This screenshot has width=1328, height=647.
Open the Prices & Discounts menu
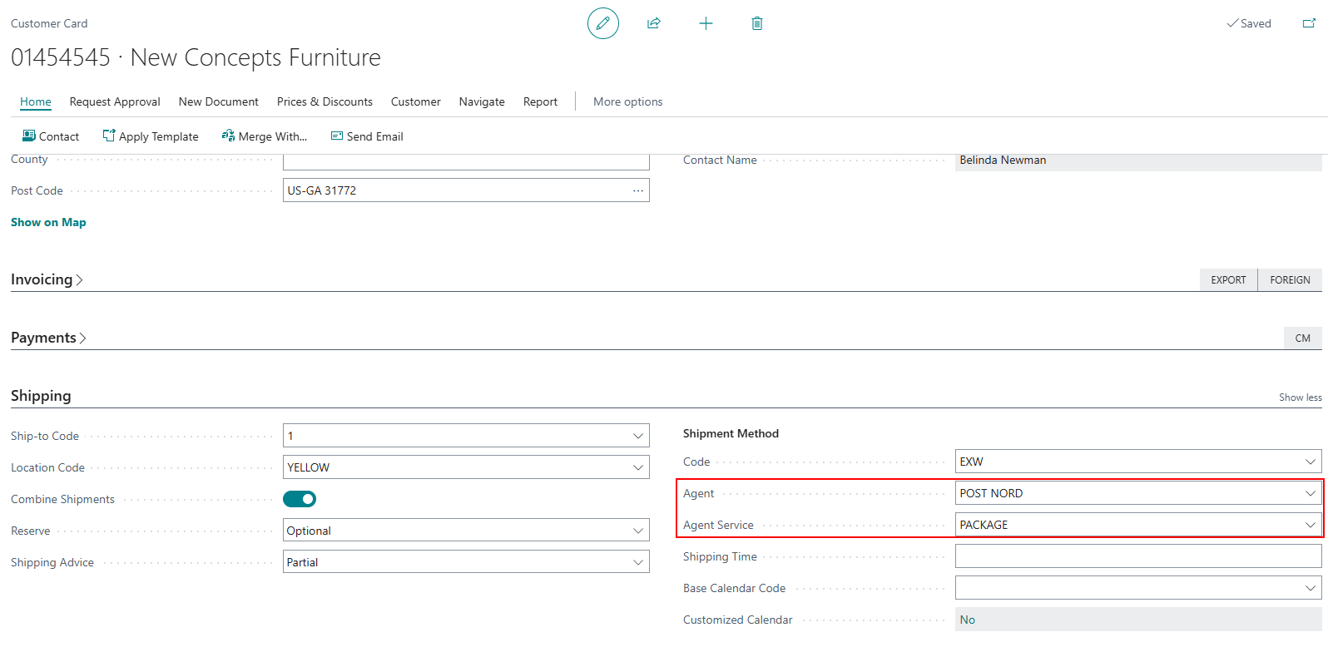[x=325, y=101]
